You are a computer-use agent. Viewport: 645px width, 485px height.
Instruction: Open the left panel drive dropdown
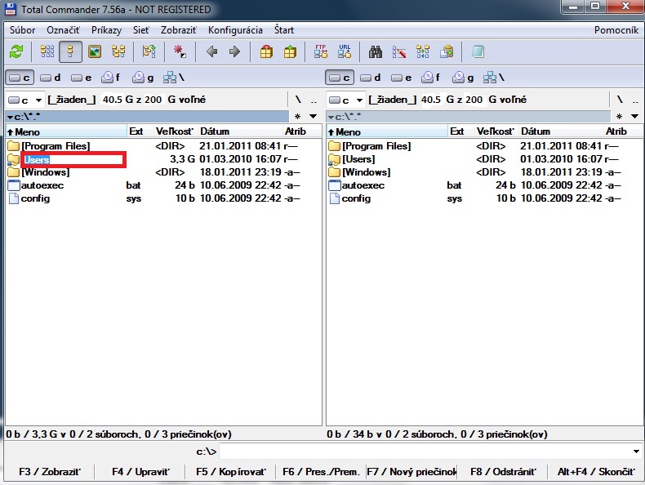(x=25, y=100)
